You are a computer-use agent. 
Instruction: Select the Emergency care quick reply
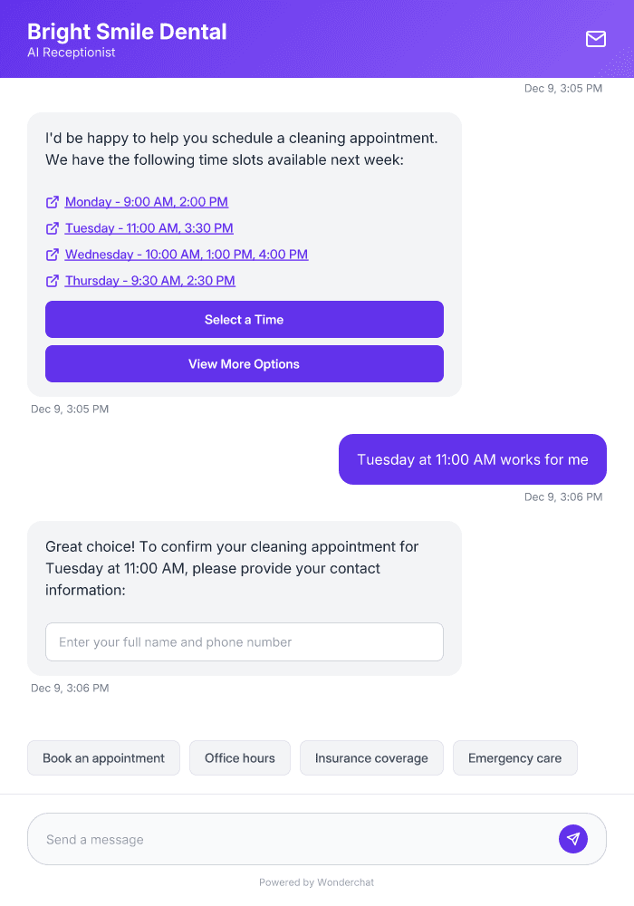coord(514,757)
